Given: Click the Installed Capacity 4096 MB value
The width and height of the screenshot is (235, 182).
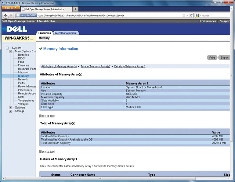Looking at the screenshot, I should tap(131, 94).
